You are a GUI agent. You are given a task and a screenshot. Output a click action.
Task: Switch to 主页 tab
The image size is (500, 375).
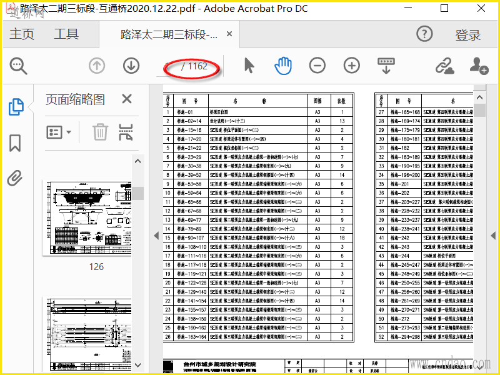coord(22,34)
